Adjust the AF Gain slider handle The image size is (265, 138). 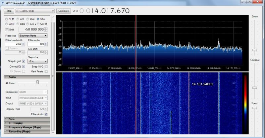tap(37, 82)
